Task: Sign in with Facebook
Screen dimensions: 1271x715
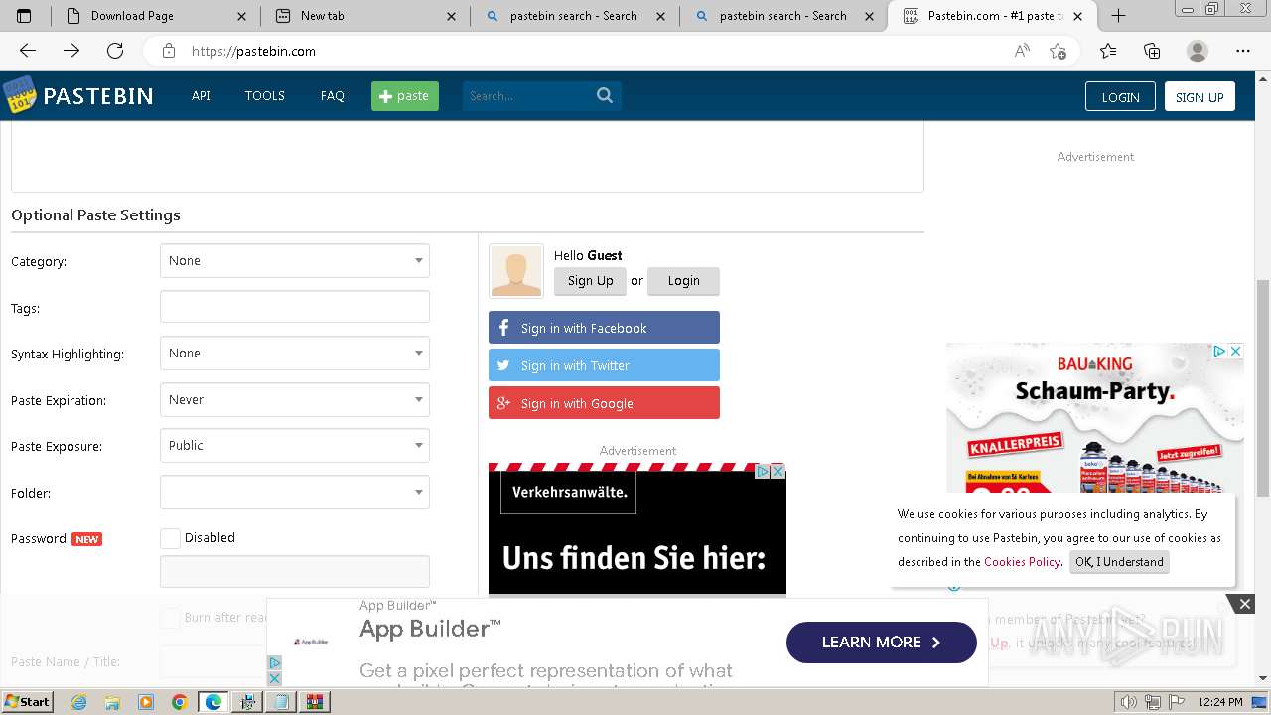Action: point(604,328)
